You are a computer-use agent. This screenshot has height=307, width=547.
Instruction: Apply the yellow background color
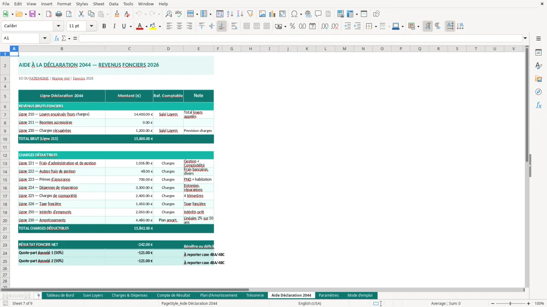(x=153, y=26)
